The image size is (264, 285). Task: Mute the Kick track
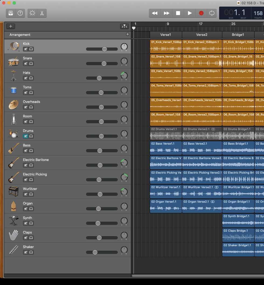point(26,49)
